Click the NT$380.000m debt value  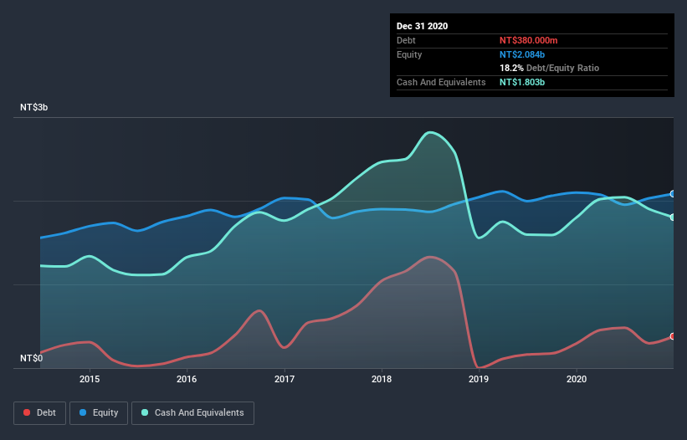click(528, 40)
